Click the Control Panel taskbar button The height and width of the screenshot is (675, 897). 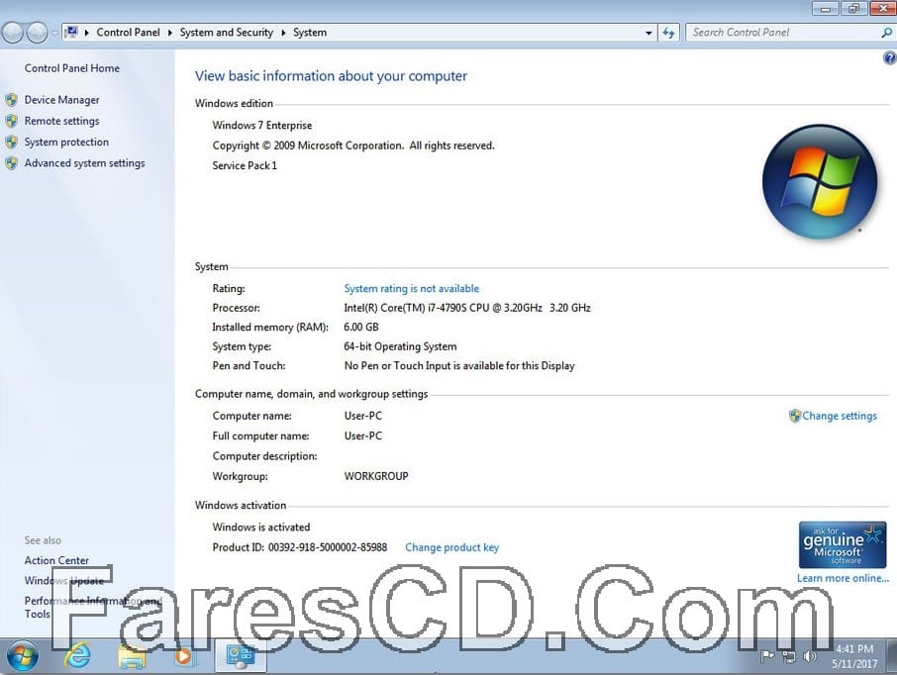click(x=241, y=655)
